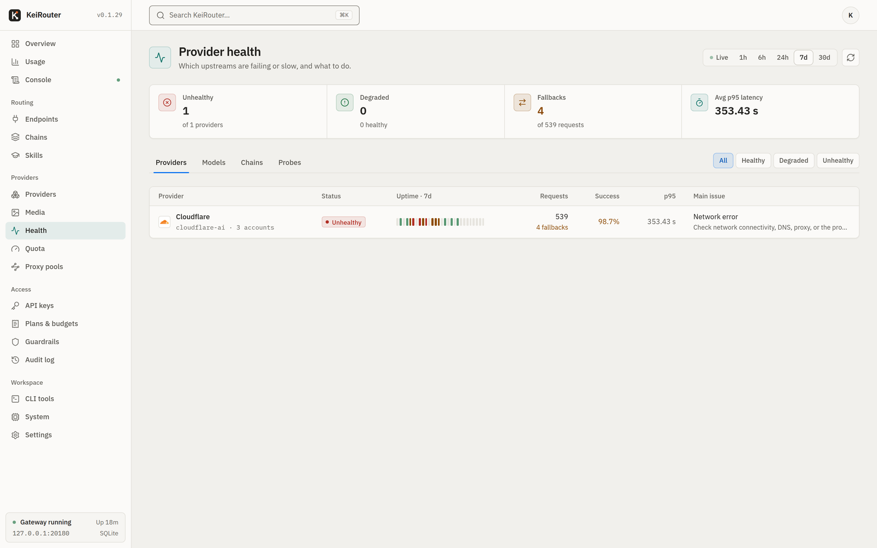The height and width of the screenshot is (548, 877).
Task: Switch to the Chains tab in Provider health
Action: (x=252, y=163)
